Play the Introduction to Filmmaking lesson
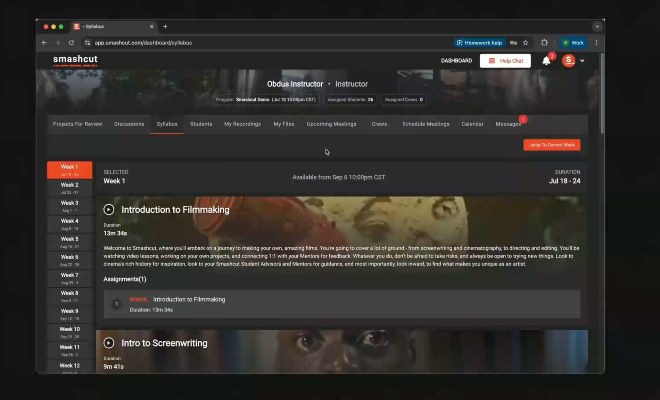 (109, 210)
